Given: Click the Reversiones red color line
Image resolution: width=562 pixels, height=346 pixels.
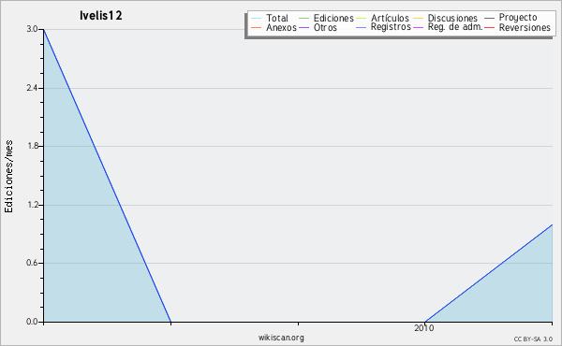Looking at the screenshot, I should [x=489, y=27].
